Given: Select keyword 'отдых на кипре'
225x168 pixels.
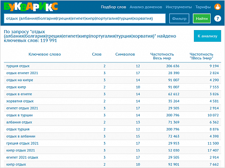Looking at the screenshot, I should [x=20, y=80].
